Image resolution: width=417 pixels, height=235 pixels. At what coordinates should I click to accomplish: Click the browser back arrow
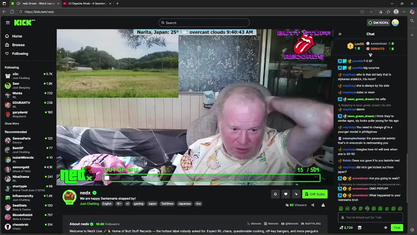pyautogui.click(x=4, y=12)
